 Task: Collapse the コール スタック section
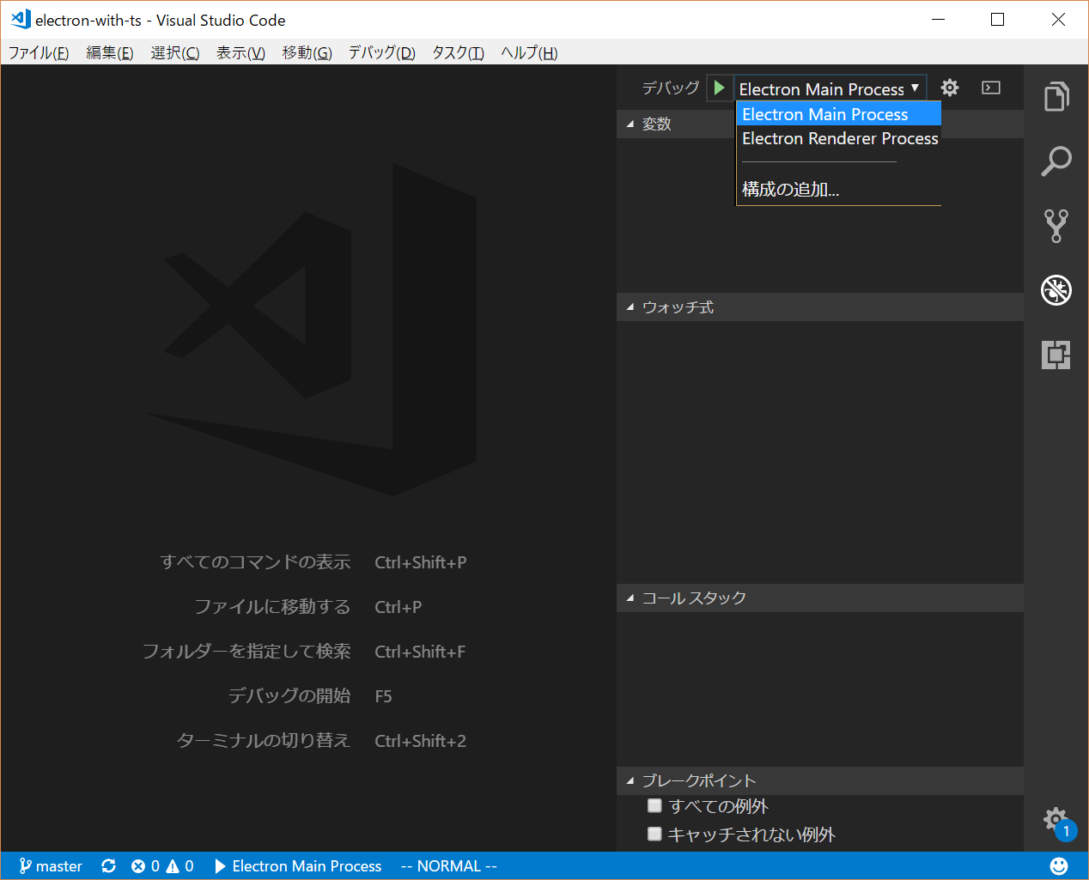pos(820,598)
